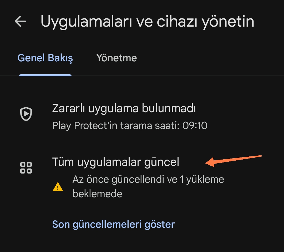
Task: Click the blue underline indicator under Genel Bakış
Action: click(x=45, y=75)
